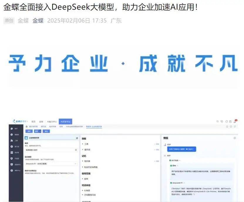Click the blue user message bubble in 预览
The height and width of the screenshot is (202, 244).
pos(181,149)
